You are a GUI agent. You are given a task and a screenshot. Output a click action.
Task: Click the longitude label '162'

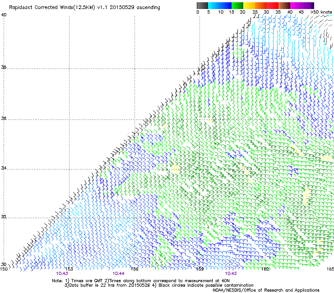pyautogui.click(x=265, y=269)
